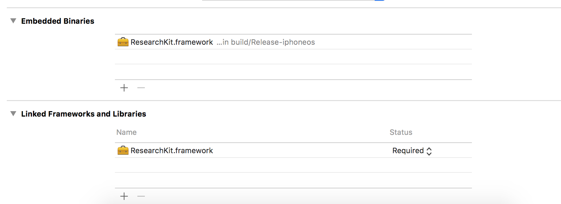Image resolution: width=561 pixels, height=204 pixels.
Task: Add a linked framework with plus button
Action: [124, 197]
